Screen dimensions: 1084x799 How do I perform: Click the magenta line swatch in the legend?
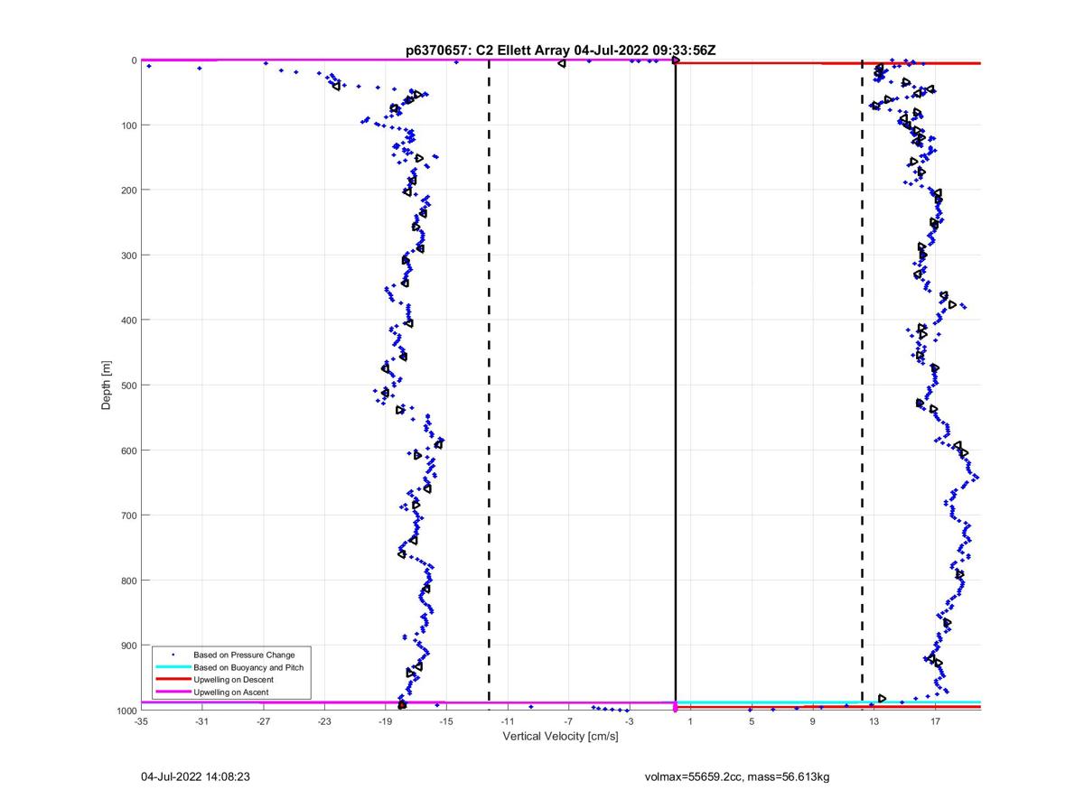(x=173, y=692)
